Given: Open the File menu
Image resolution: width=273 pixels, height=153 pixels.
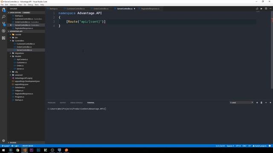Looking at the screenshot, I should click(2, 5).
